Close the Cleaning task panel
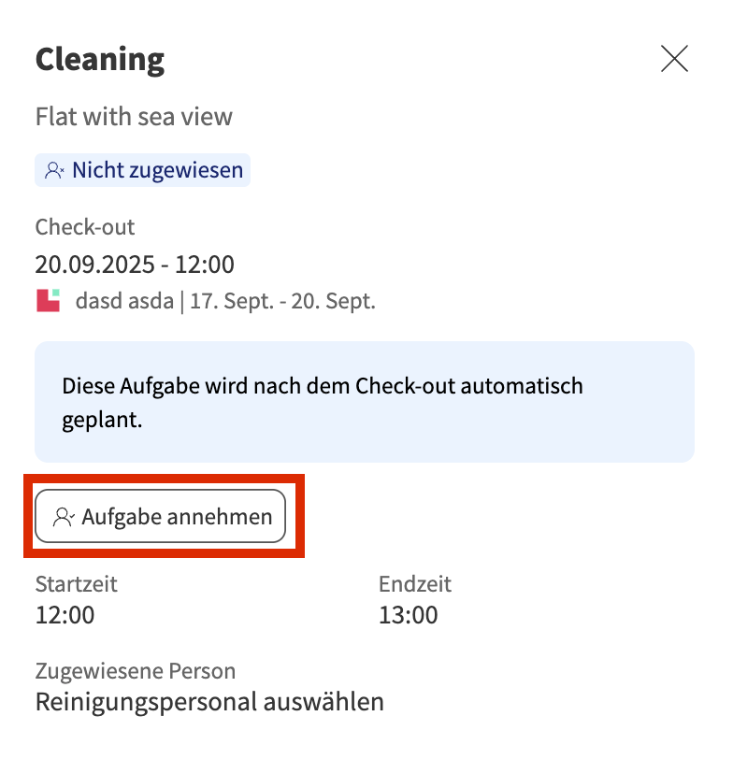 [674, 59]
